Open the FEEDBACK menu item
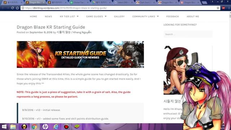The width and height of the screenshot is (231, 130). coord(173,17)
